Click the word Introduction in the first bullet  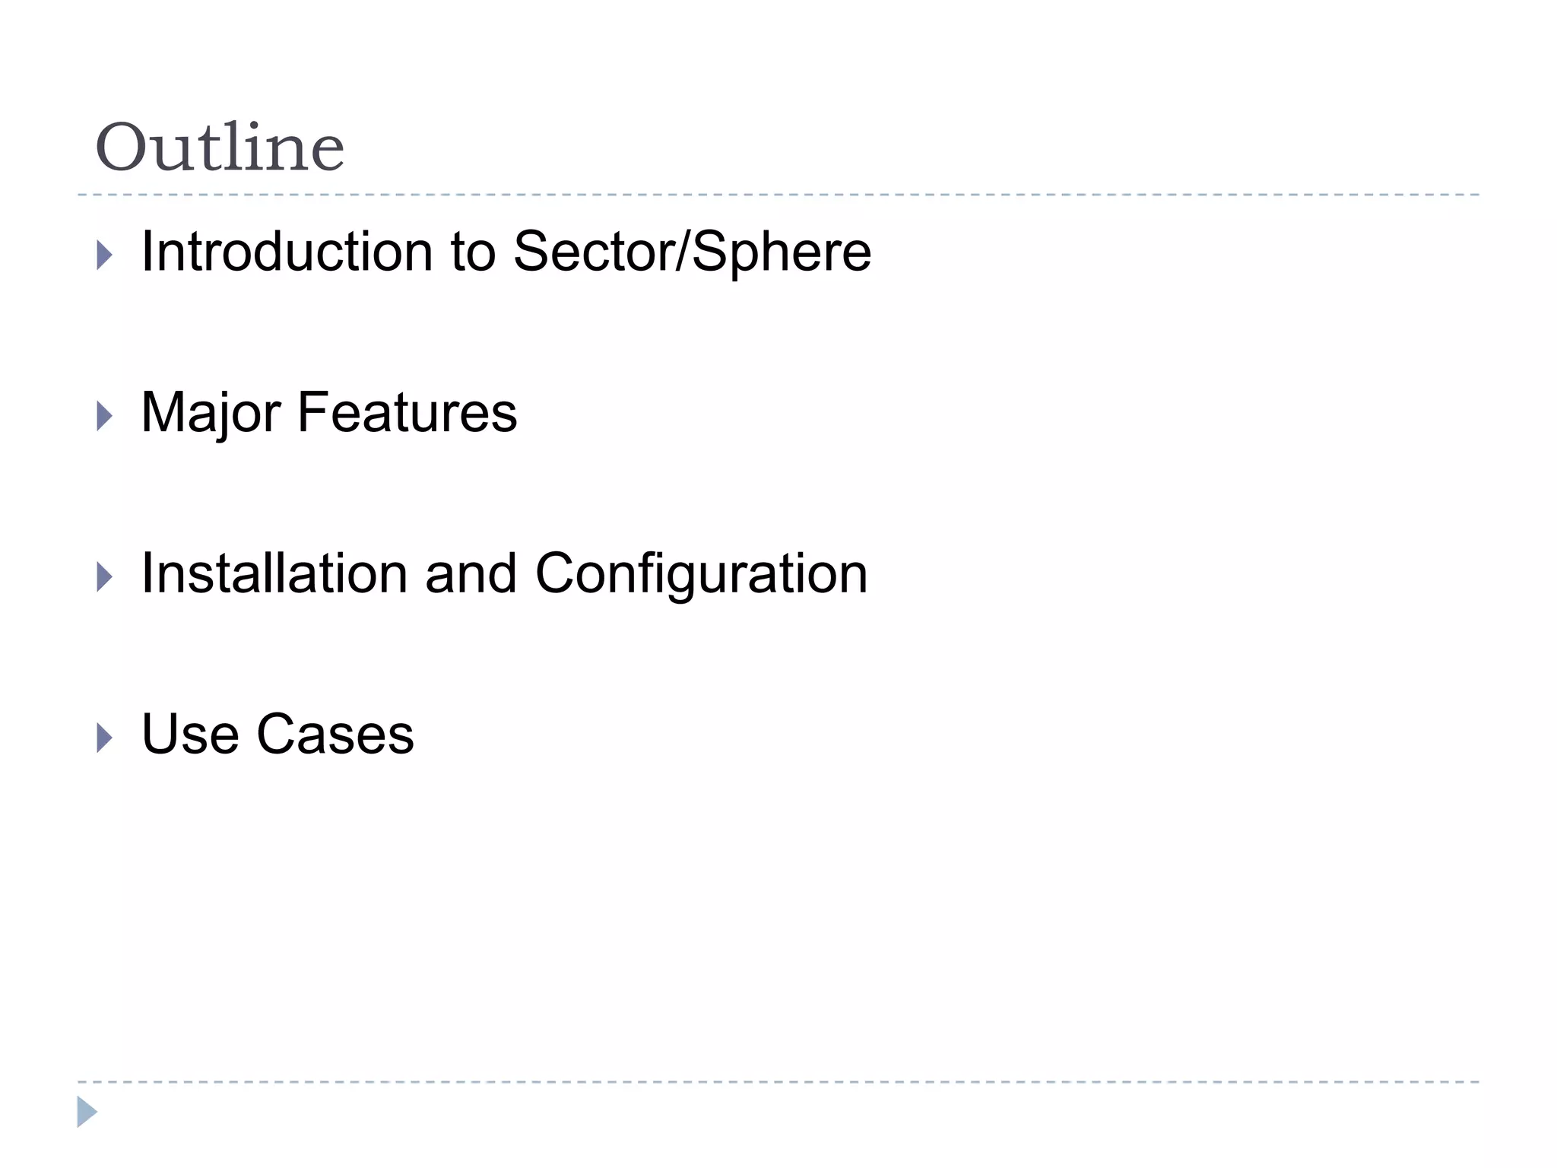(287, 252)
